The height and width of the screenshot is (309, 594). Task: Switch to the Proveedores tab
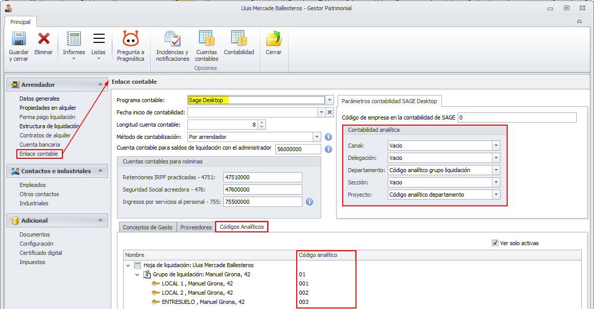click(195, 227)
